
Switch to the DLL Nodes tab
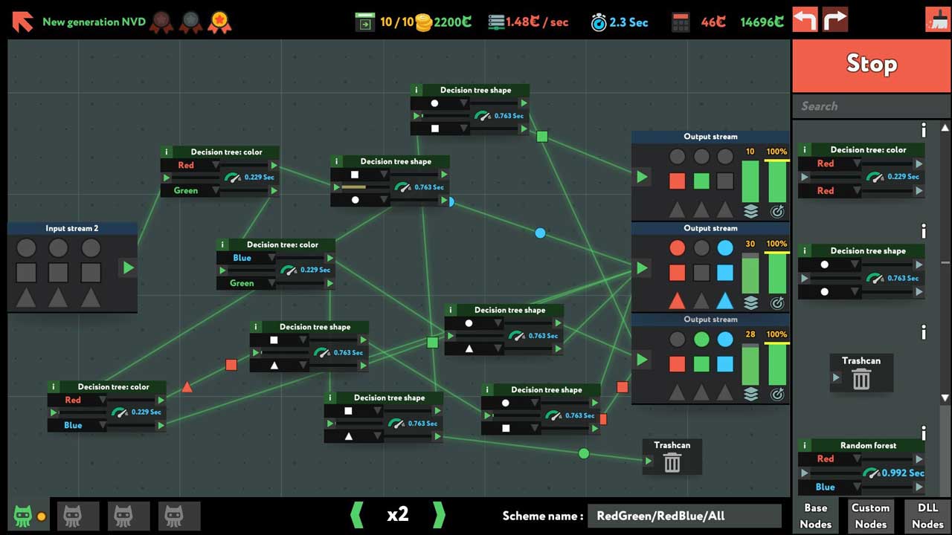pyautogui.click(x=927, y=516)
